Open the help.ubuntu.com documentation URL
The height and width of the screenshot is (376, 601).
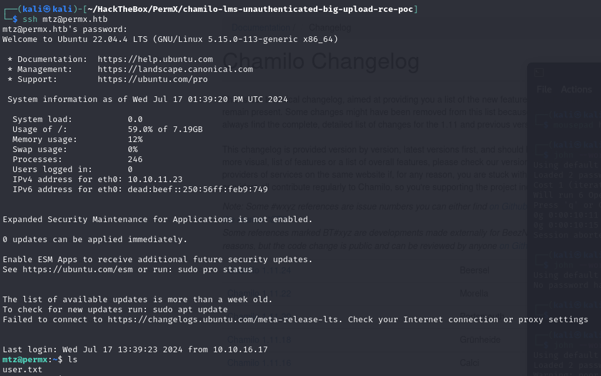(x=155, y=59)
